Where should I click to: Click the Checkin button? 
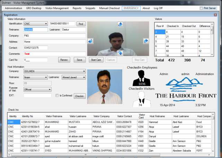point(80,96)
